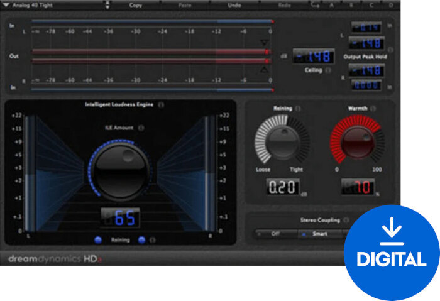Set Stereo Coupling to Off
The image size is (440, 301).
click(276, 234)
